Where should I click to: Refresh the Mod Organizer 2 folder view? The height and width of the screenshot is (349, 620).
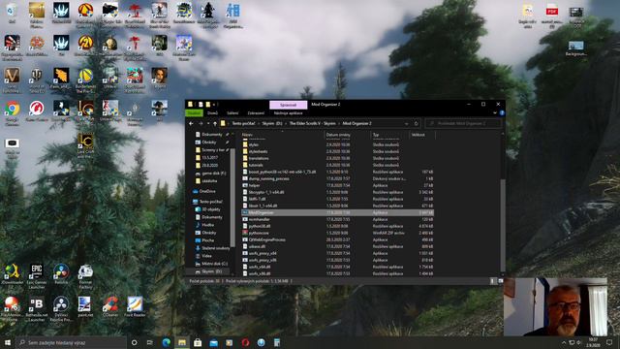click(x=416, y=123)
